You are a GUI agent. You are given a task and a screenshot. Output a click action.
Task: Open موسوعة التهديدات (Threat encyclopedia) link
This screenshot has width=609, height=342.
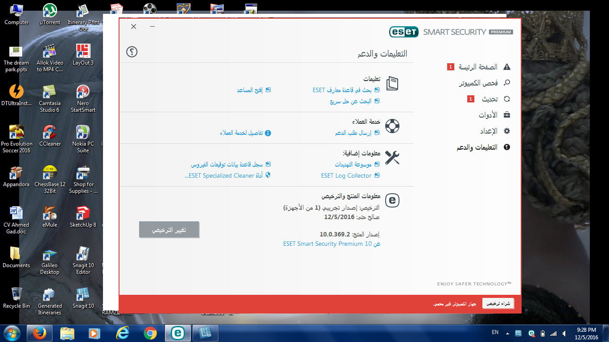click(x=357, y=164)
